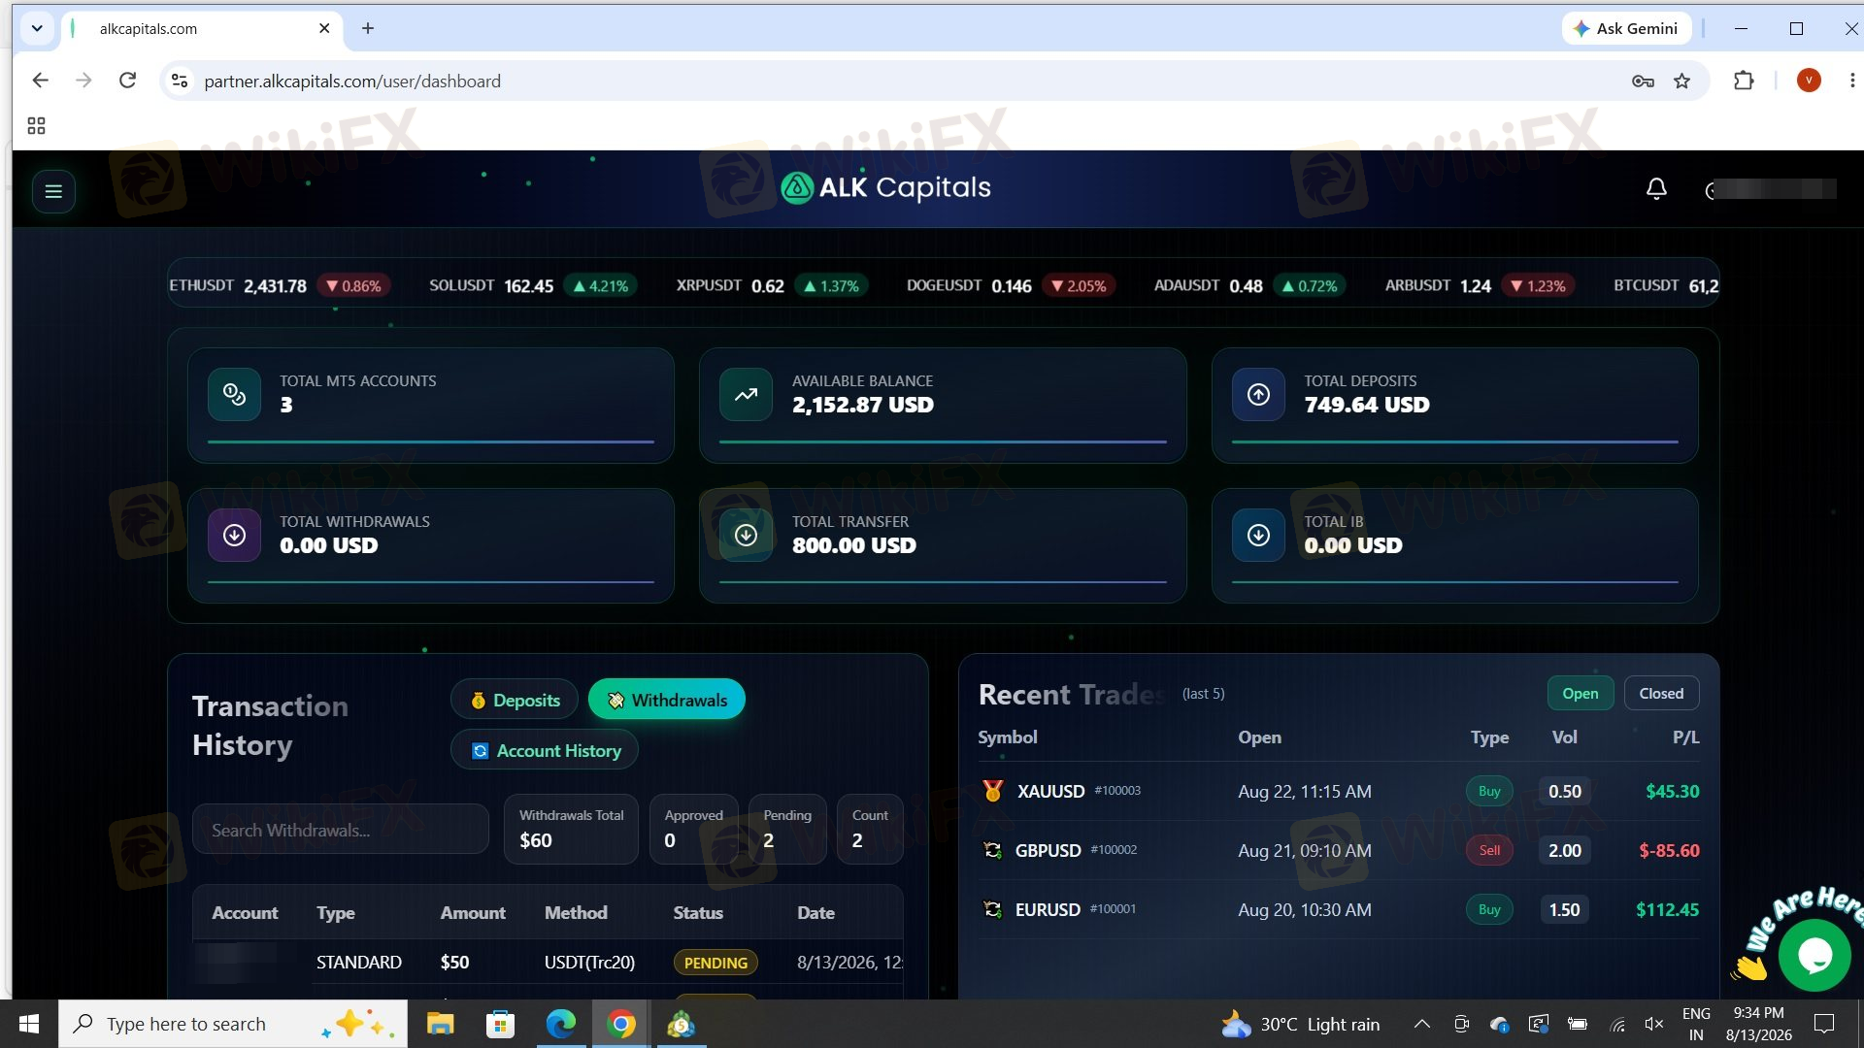Click the $-85.60 loss value
Image resolution: width=1864 pixels, height=1048 pixels.
[1669, 850]
